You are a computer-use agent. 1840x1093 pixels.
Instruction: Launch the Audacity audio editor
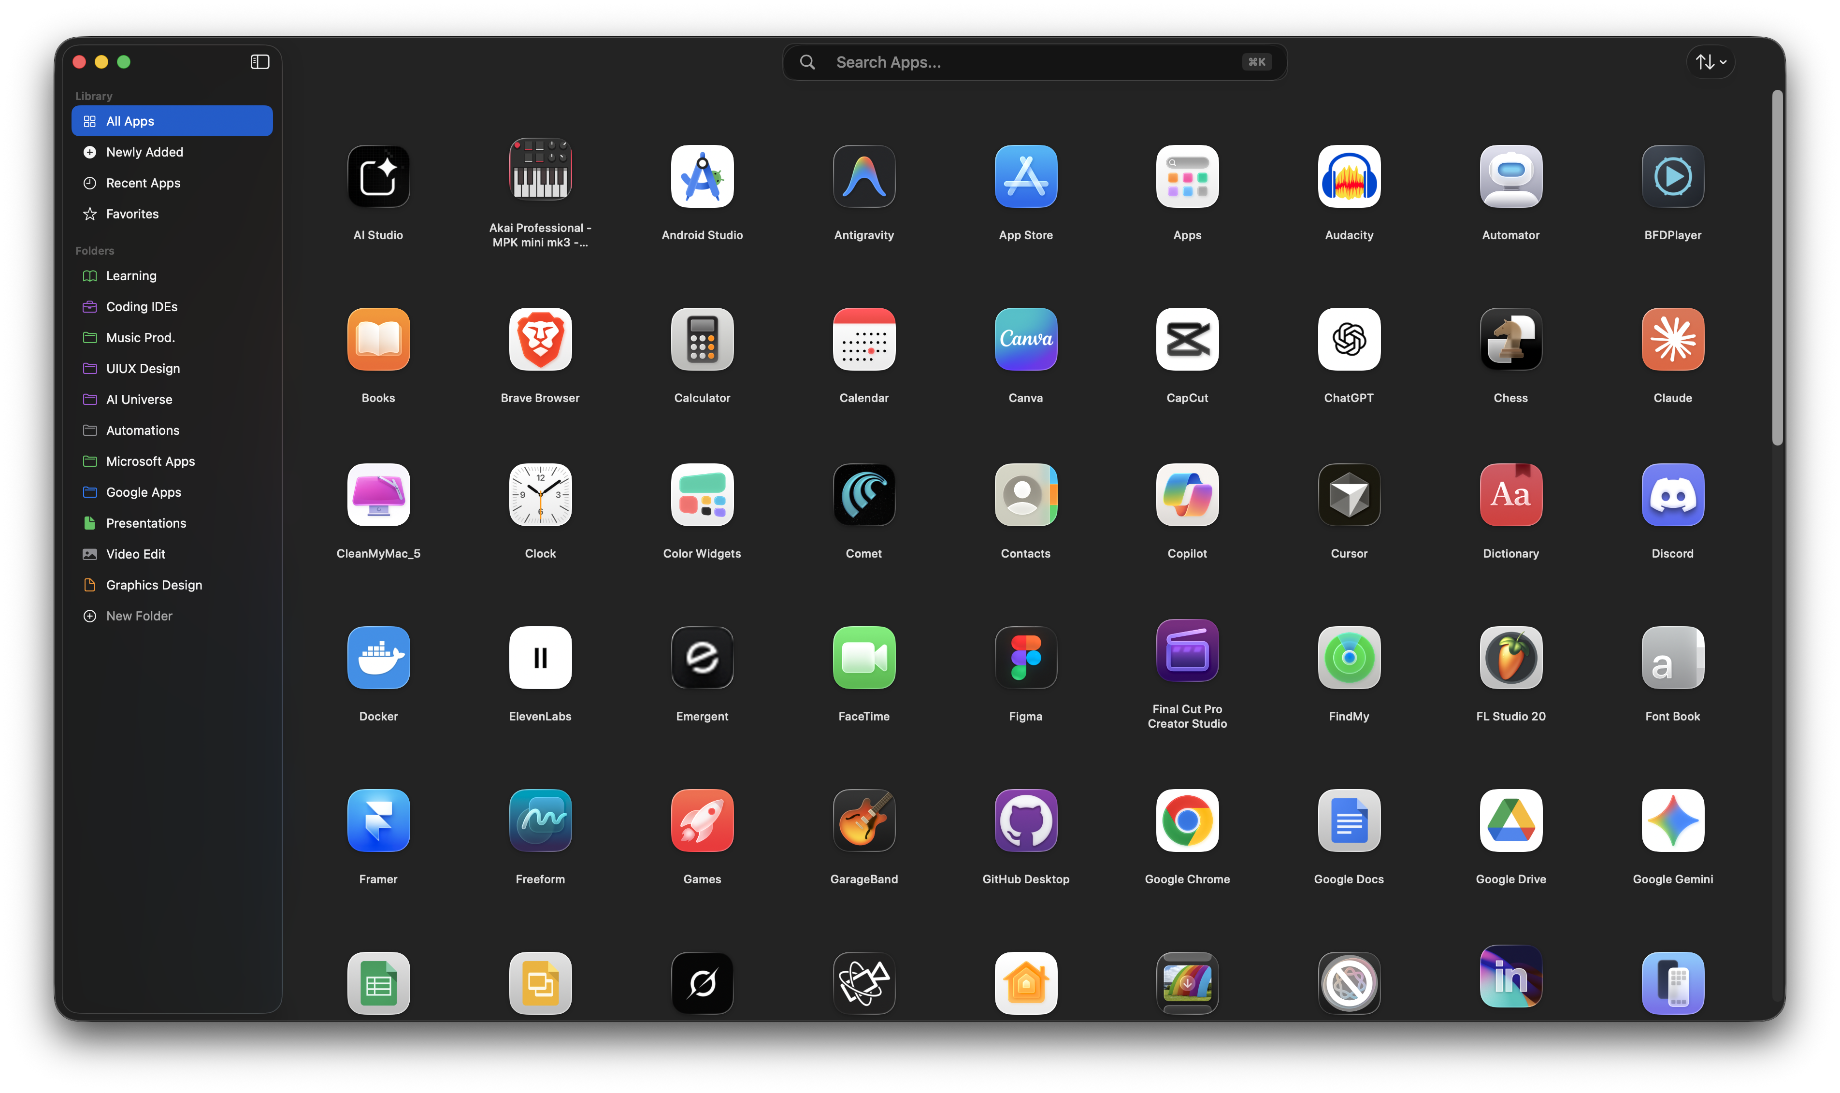point(1348,176)
